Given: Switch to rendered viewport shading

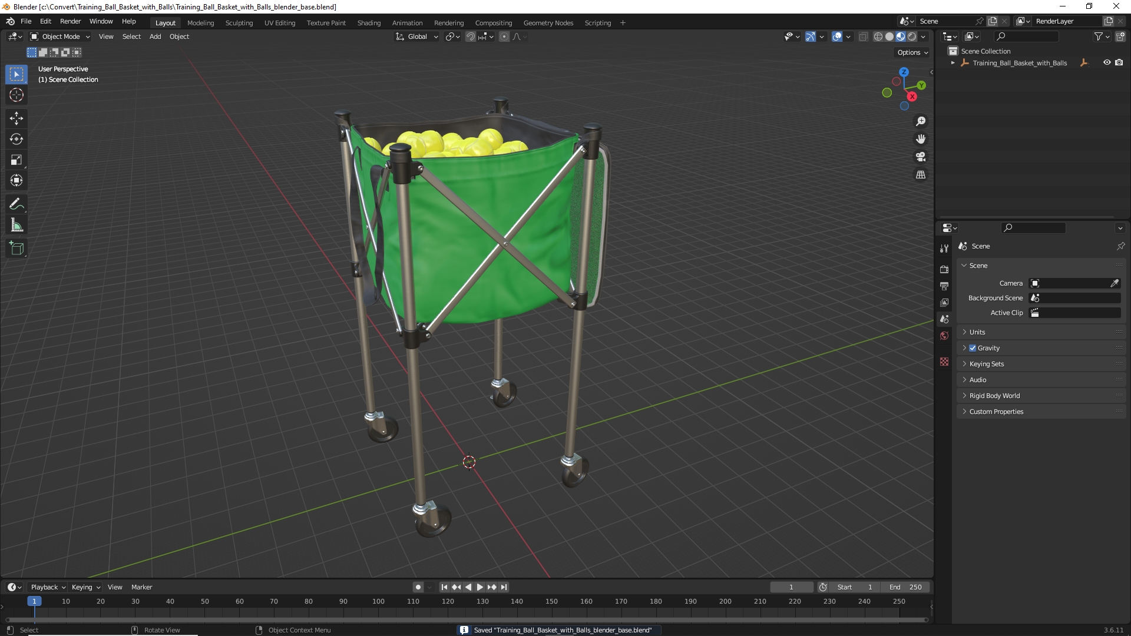Looking at the screenshot, I should pos(912,37).
